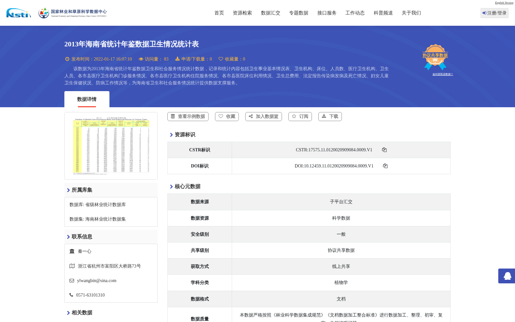The image size is (515, 322).
Task: Click the clock icon beside 发布时间
Action: 67,59
